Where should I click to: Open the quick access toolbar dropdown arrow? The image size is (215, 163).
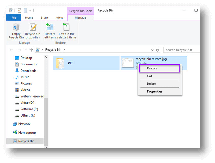[30, 10]
